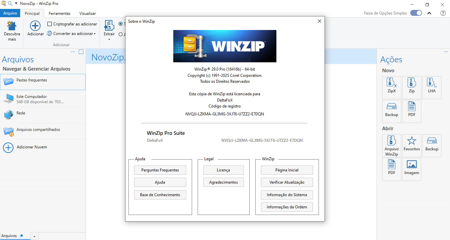Viewport: 450px width, 240px height.
Task: Open the Extrair dropdown arrow
Action: (x=109, y=40)
